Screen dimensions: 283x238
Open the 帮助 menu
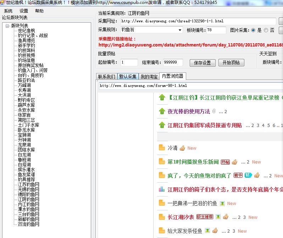39,11
